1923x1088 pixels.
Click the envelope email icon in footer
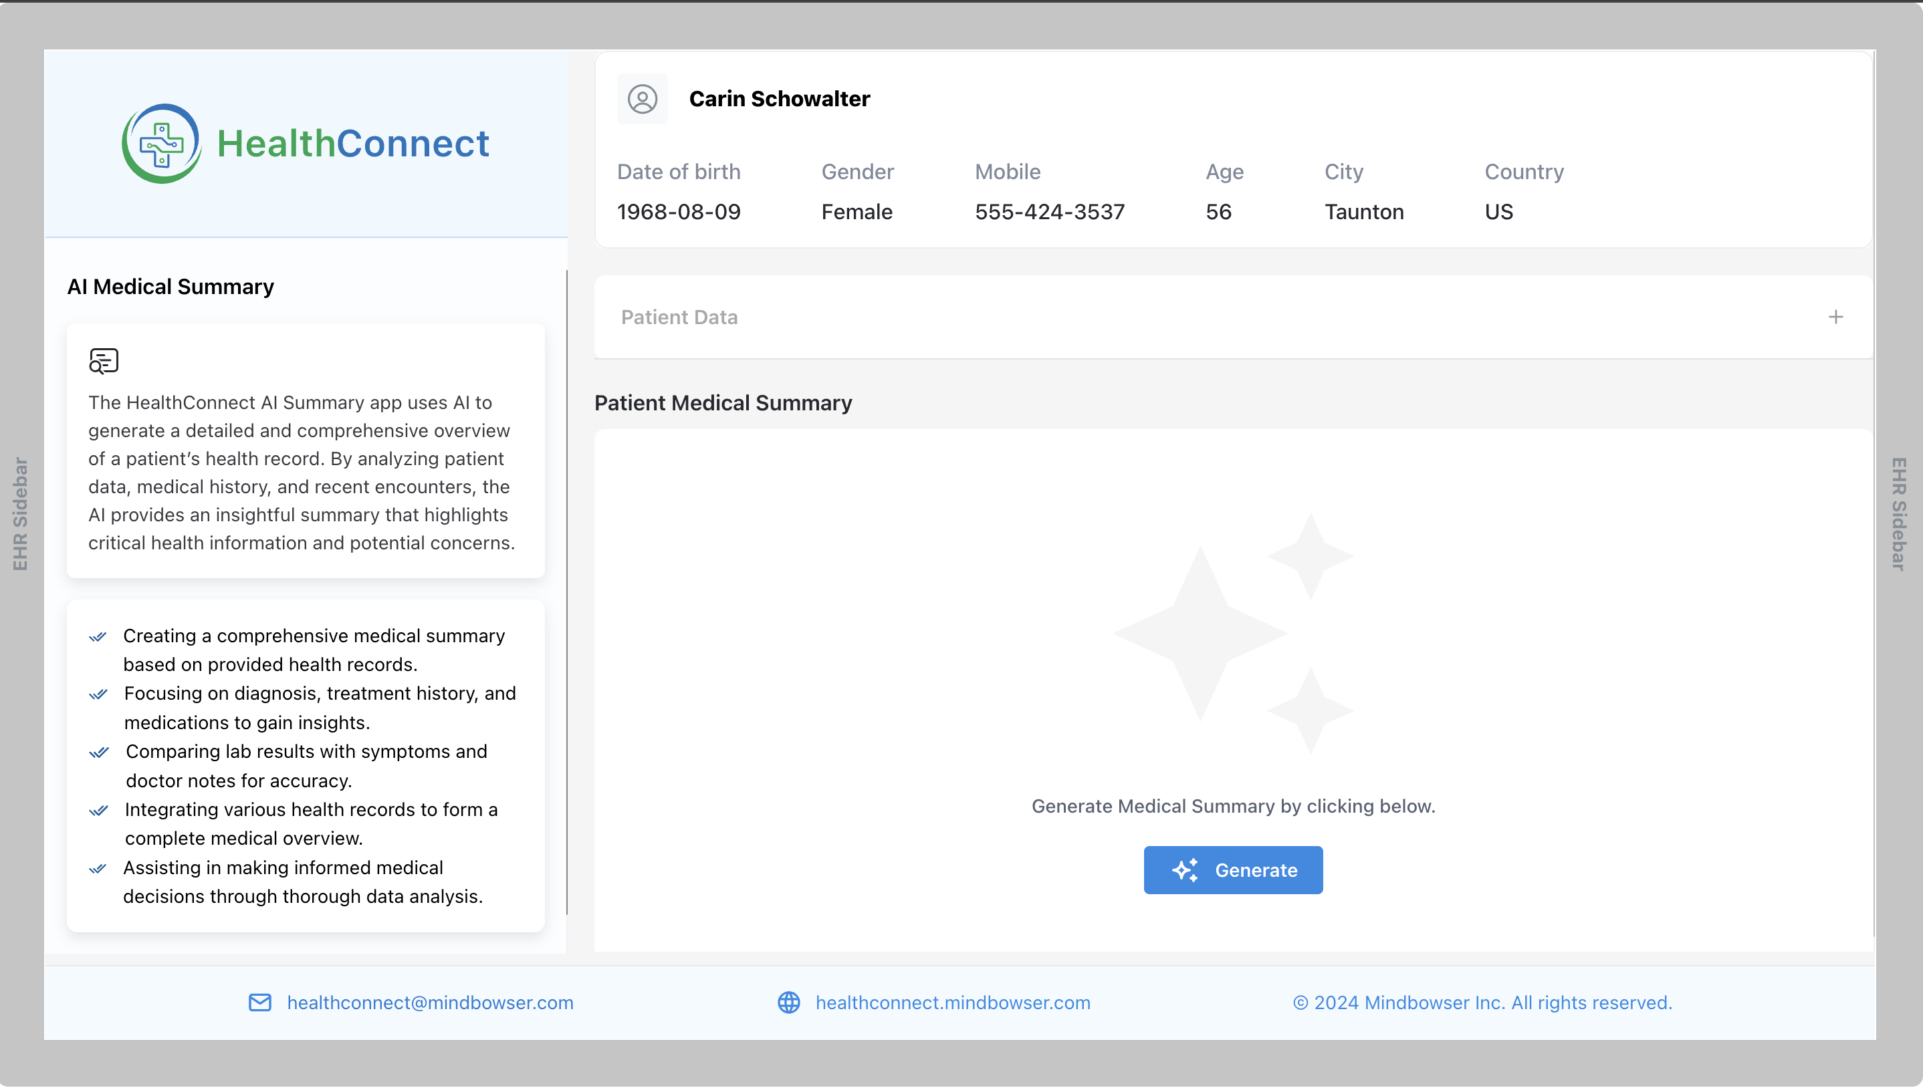260,1002
